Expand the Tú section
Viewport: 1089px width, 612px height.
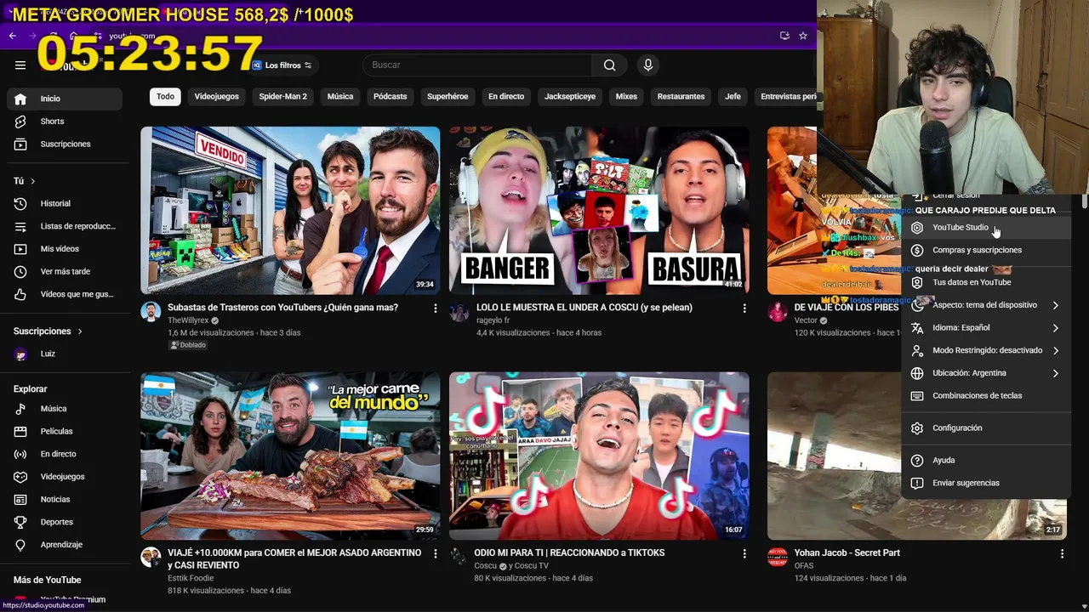point(25,181)
